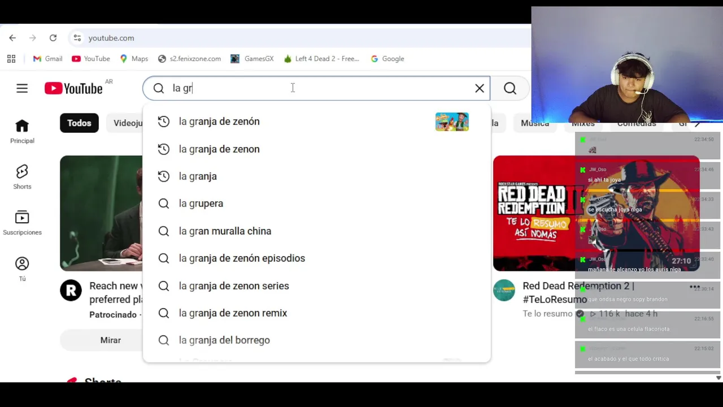Open the YouTube bookmark
The image size is (723, 407).
click(x=91, y=59)
